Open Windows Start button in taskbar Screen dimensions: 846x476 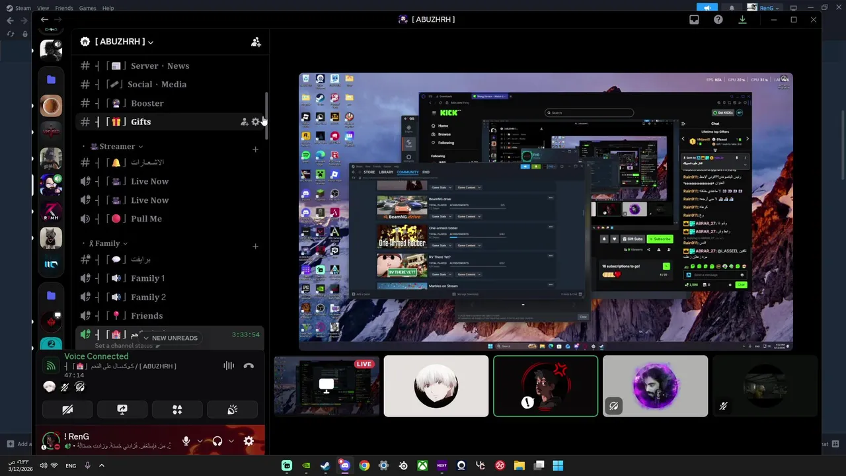[x=558, y=465]
